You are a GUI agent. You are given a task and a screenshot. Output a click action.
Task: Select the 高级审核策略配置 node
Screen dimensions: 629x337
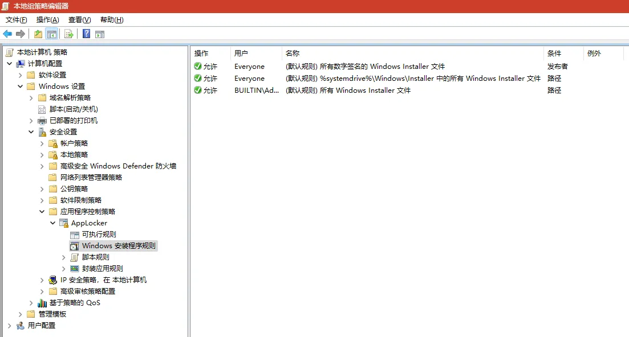coord(88,291)
